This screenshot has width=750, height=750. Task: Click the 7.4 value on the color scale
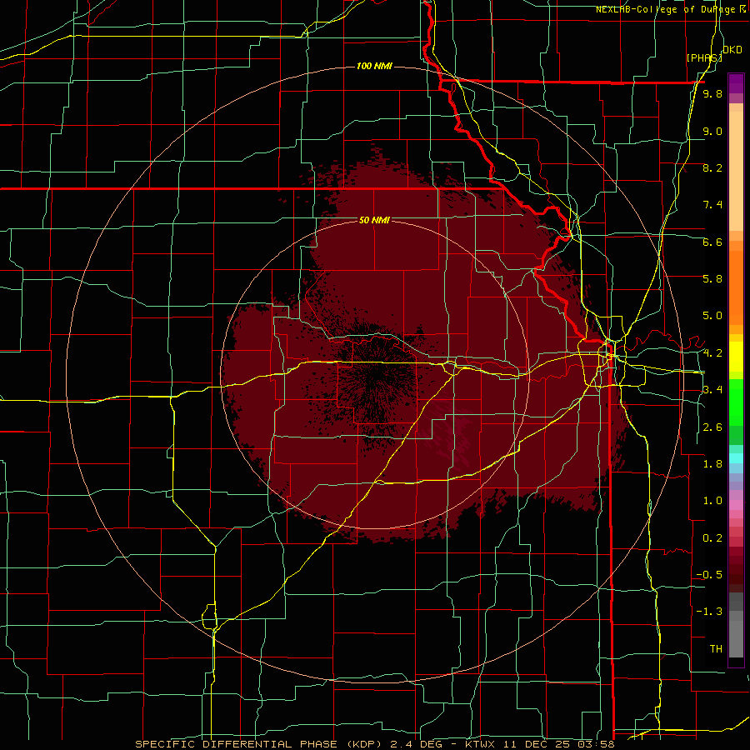click(712, 205)
